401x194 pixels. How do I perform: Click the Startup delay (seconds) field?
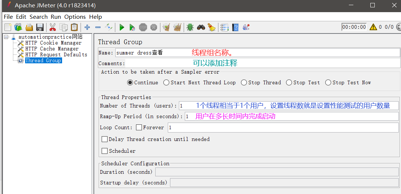click(x=284, y=183)
